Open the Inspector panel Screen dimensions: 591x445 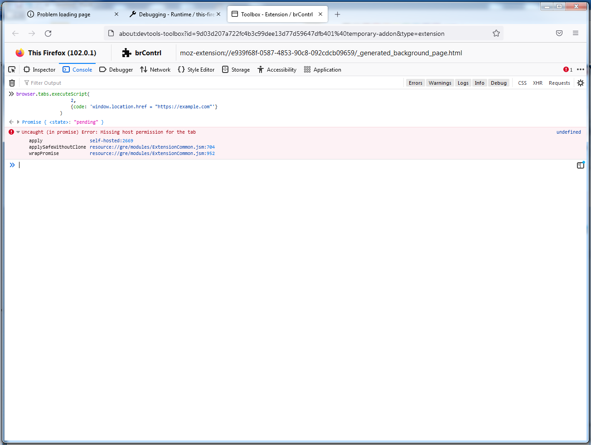click(x=39, y=69)
